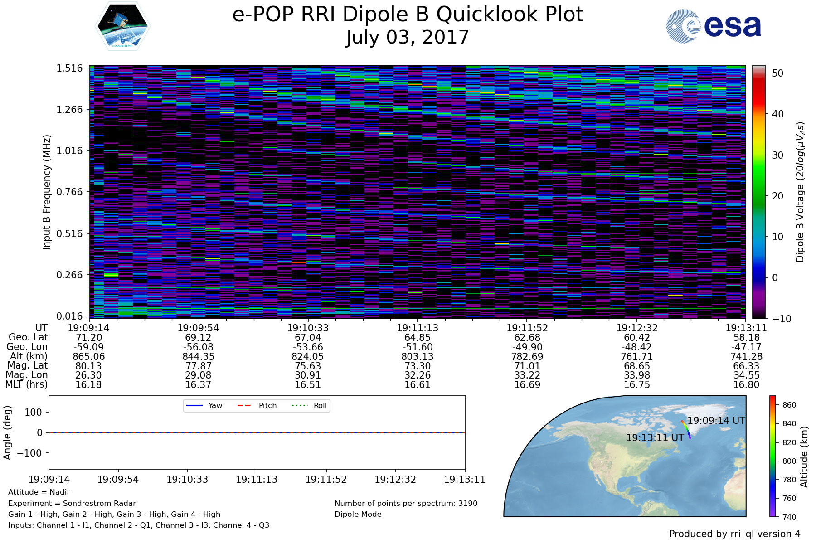Select the 19:13:11 UT map label
The height and width of the screenshot is (544, 816).
[x=655, y=437]
